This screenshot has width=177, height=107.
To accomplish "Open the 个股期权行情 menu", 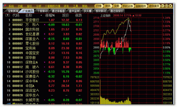I will click(53, 6).
